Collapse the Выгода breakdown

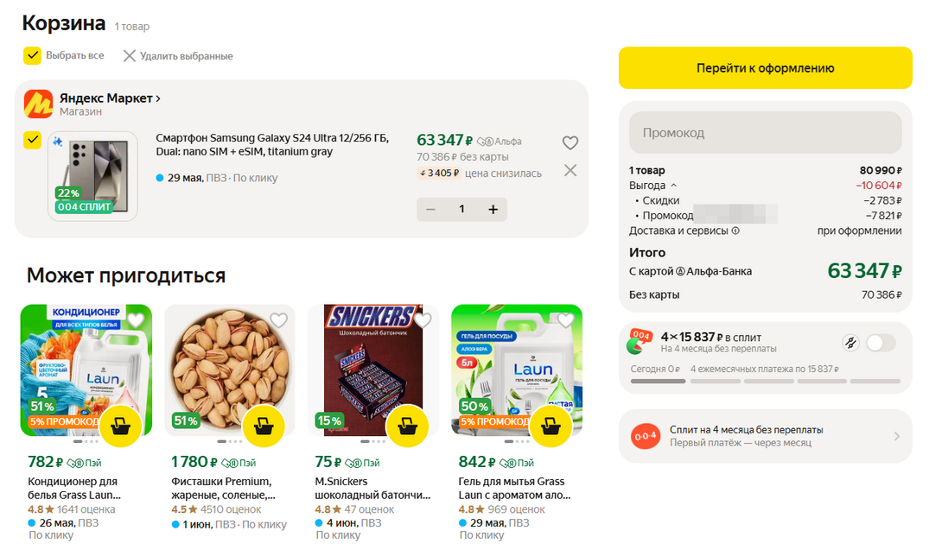pyautogui.click(x=673, y=186)
